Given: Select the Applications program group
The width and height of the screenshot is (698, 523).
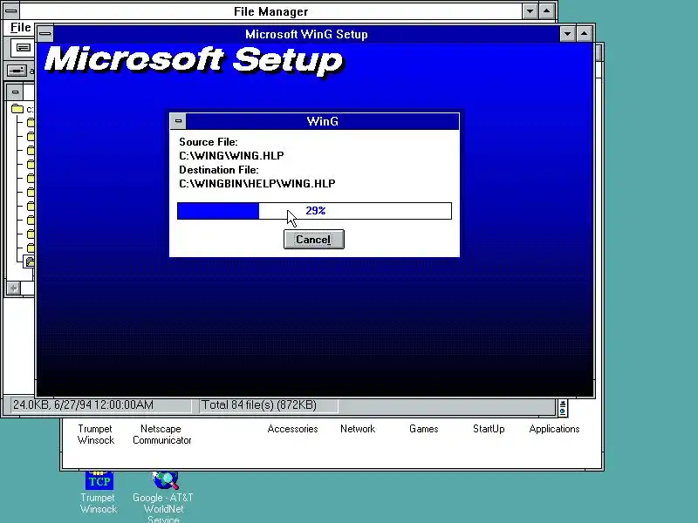Looking at the screenshot, I should click(x=554, y=429).
